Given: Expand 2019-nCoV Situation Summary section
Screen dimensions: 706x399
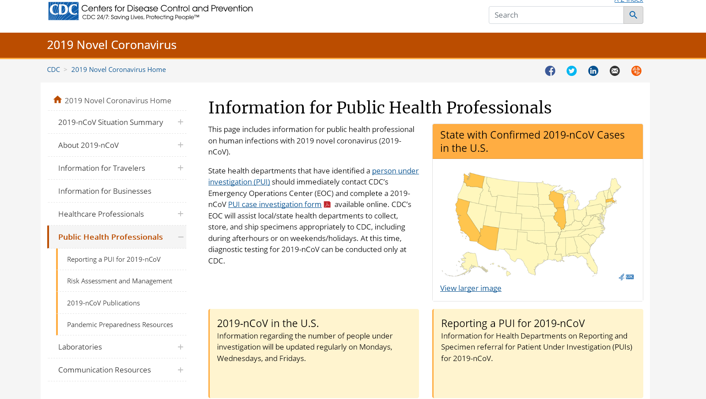Looking at the screenshot, I should [x=181, y=122].
